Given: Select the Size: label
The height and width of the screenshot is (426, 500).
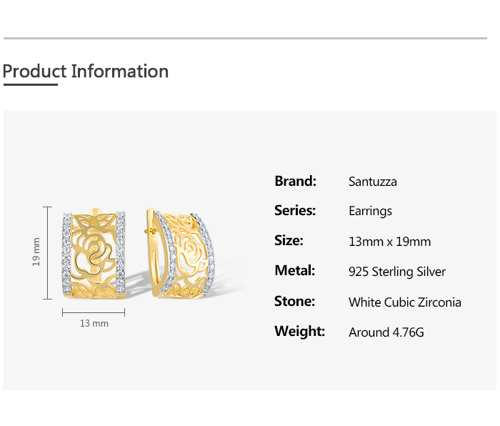Looking at the screenshot, I should click(289, 241).
